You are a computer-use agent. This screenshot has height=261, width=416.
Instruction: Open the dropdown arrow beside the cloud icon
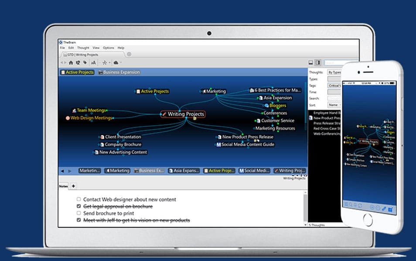point(121,63)
